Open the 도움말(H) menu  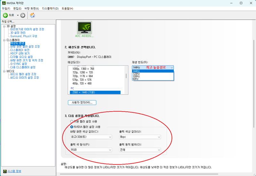67,9
